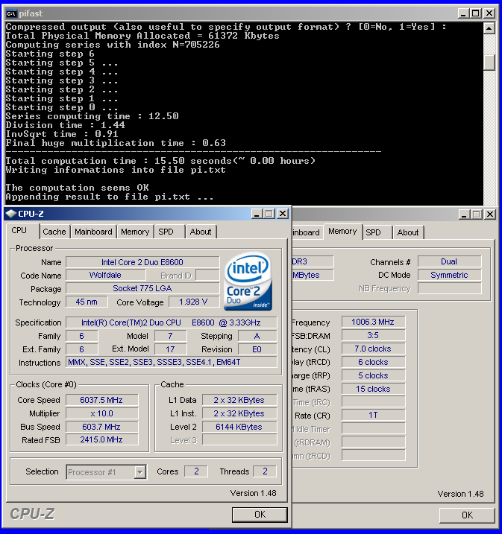Click the L1 Data value '2 x 32 KBytes'
Viewport: 502px width, 534px height.
coord(239,400)
